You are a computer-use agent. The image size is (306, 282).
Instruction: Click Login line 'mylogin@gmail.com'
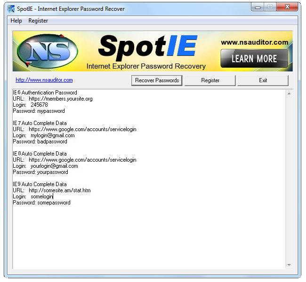pyautogui.click(x=44, y=135)
